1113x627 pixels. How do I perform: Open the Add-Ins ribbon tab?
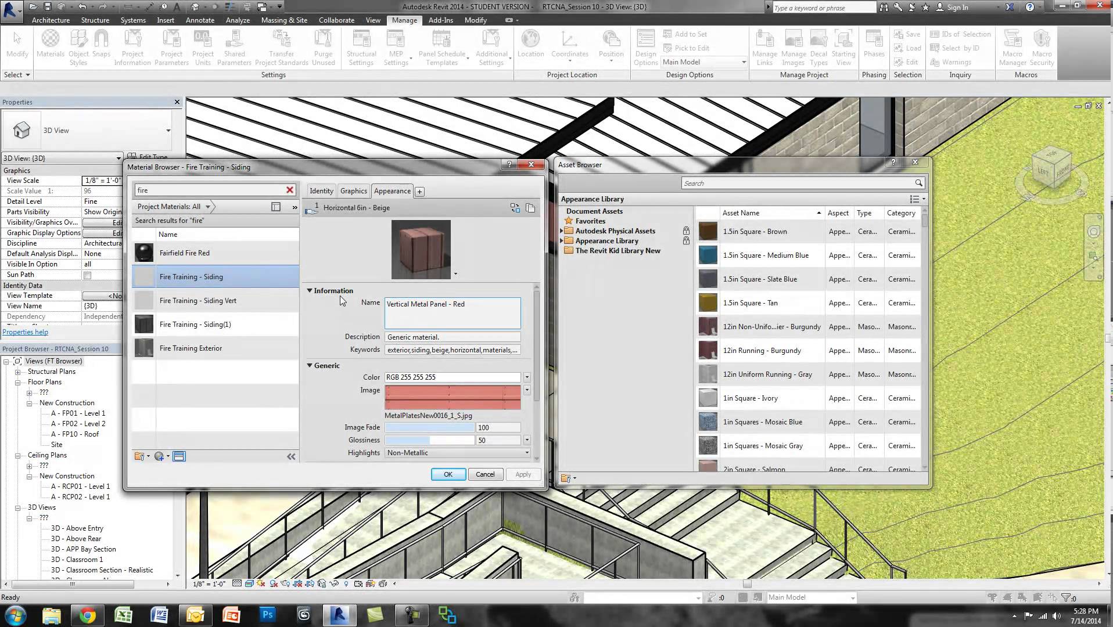tap(441, 20)
